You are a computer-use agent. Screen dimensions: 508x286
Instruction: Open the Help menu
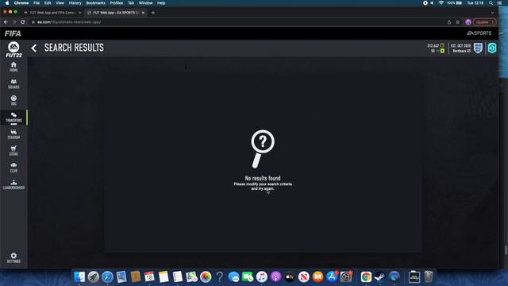click(x=161, y=3)
